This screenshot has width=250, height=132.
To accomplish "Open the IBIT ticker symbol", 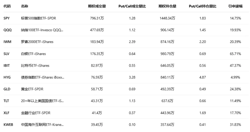I will 7,65.
